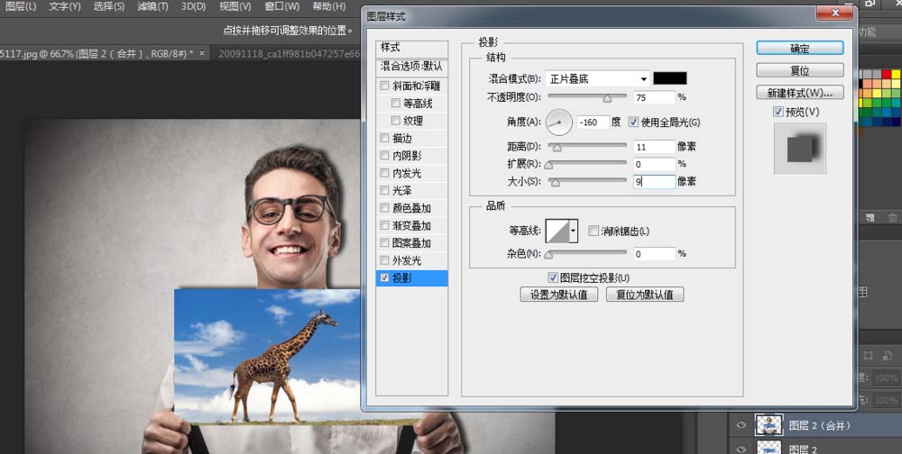Select 样式 in the style list
Viewport: 902px width, 454px height.
tap(412, 48)
